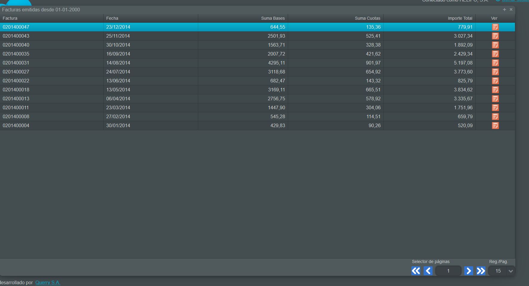This screenshot has width=529, height=286.
Task: Expand panel with plus button
Action: coord(504,10)
